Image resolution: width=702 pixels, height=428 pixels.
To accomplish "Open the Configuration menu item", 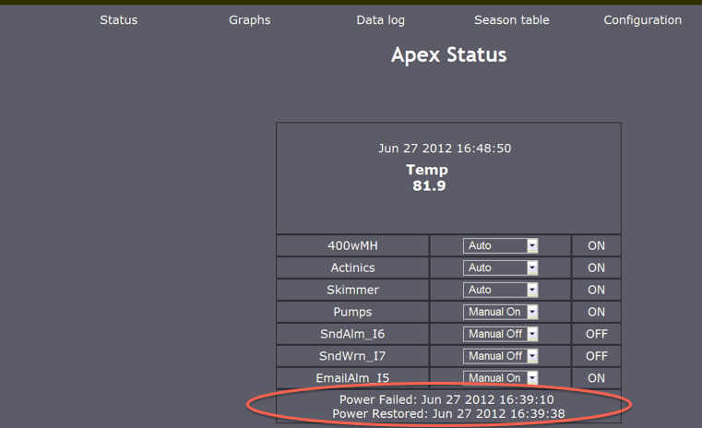I will [642, 20].
